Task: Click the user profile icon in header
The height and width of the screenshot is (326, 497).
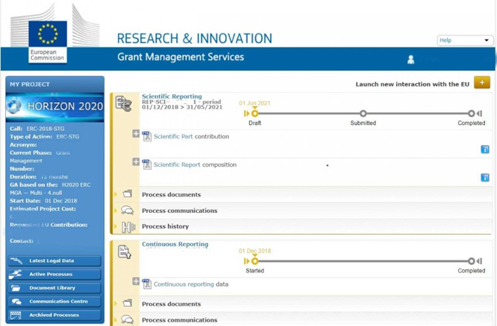Action: pyautogui.click(x=410, y=59)
